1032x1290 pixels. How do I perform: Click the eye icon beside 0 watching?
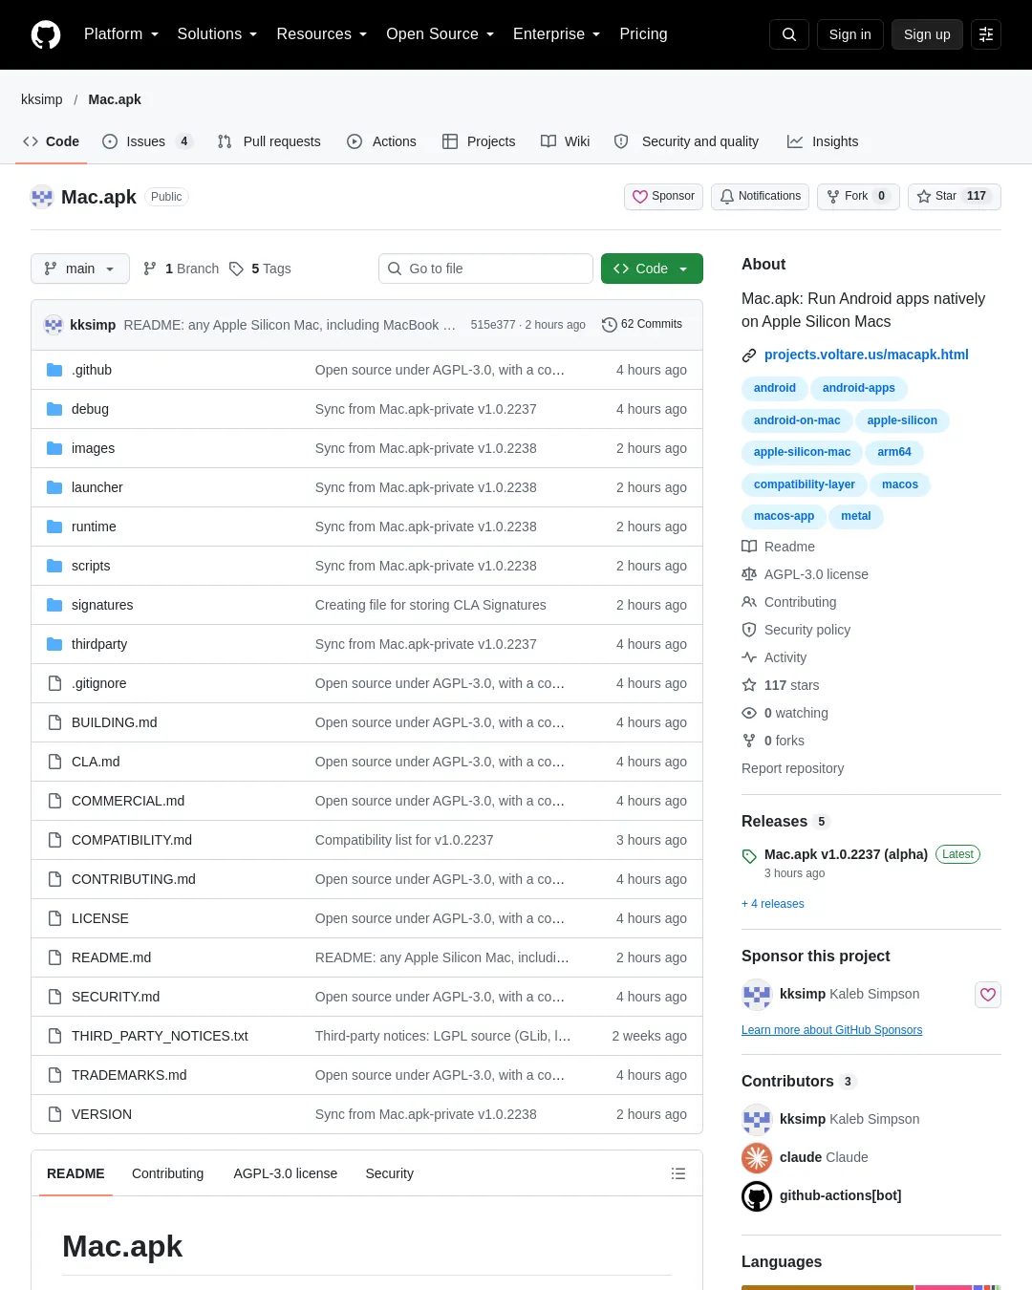pyautogui.click(x=749, y=713)
